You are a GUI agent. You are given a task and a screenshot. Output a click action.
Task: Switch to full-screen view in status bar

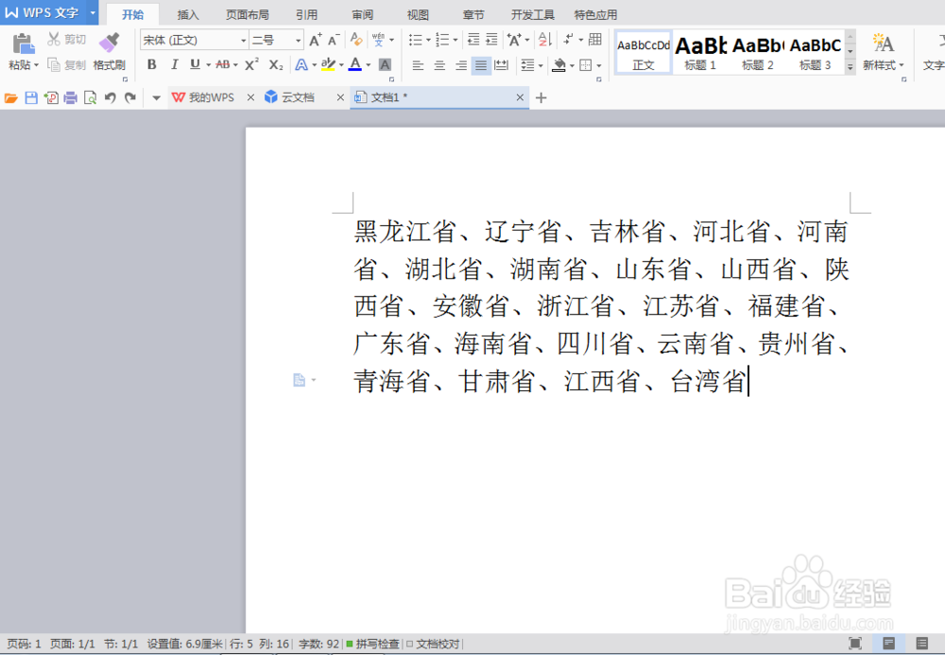[855, 643]
